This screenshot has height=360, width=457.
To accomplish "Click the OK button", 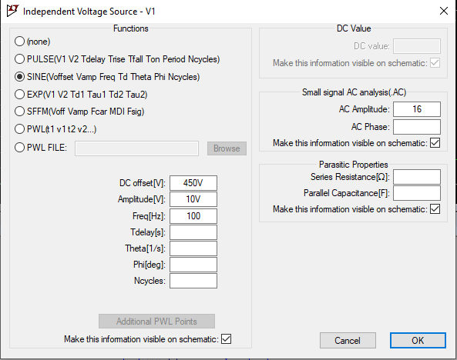I will click(x=418, y=341).
